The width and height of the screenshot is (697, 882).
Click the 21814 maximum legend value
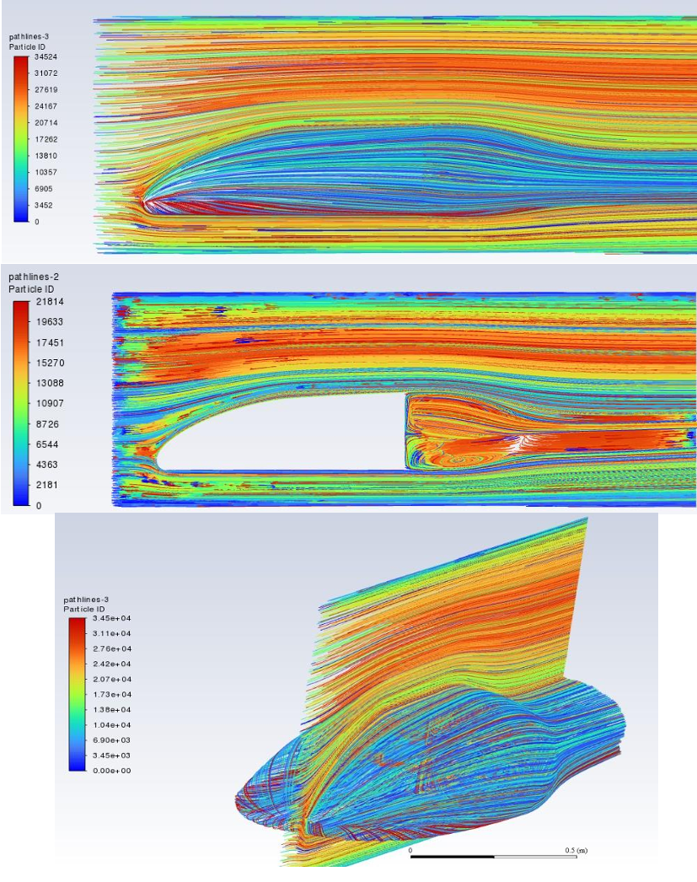point(49,301)
